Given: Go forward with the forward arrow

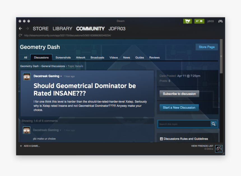Looking at the screenshot, I should (27, 28).
